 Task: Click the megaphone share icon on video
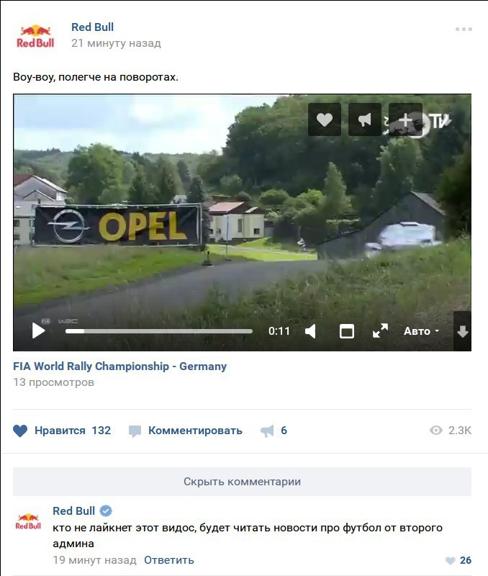pos(365,120)
